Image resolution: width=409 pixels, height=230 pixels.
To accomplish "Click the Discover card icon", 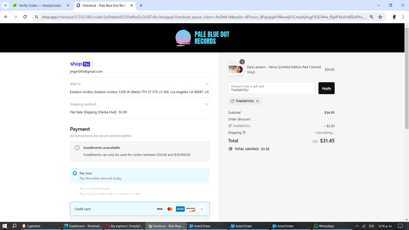I will click(x=191, y=209).
